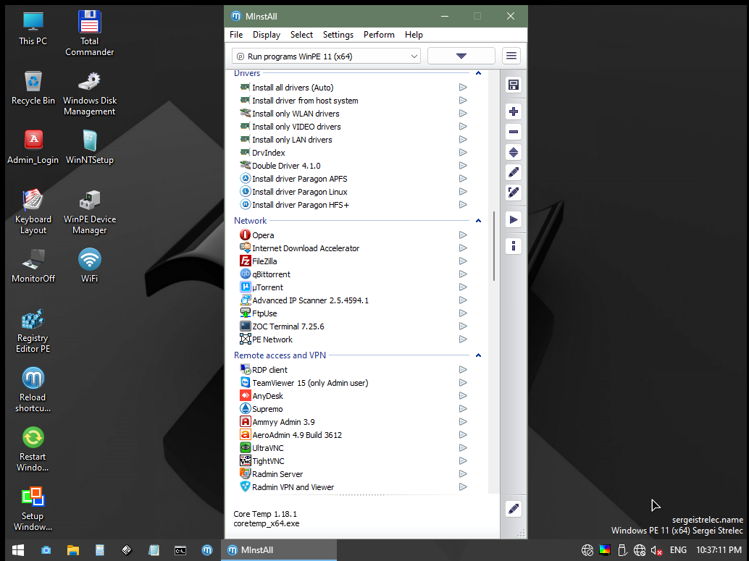Screen dimensions: 749x561
Task: Click the run arrow next to AnyDesk
Action: coord(463,396)
